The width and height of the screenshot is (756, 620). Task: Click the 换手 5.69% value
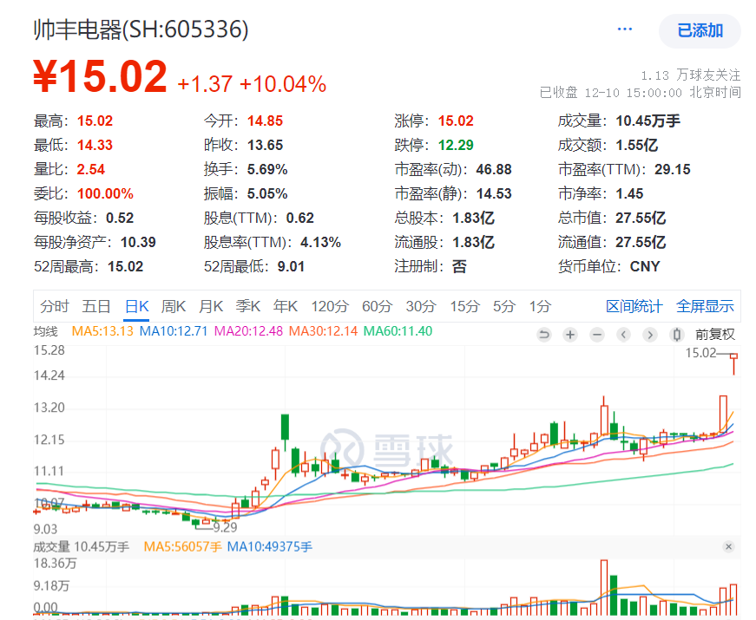(x=267, y=170)
